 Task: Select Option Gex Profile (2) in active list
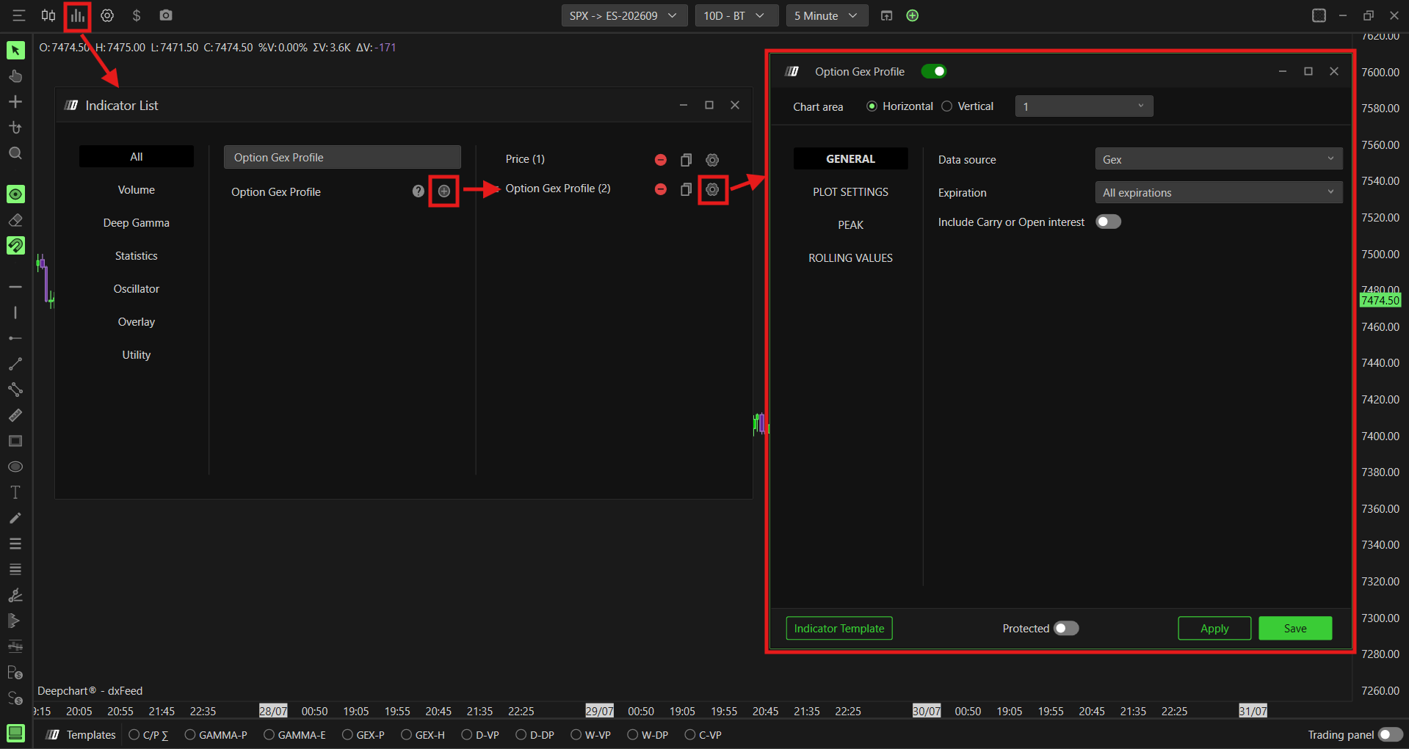click(558, 189)
